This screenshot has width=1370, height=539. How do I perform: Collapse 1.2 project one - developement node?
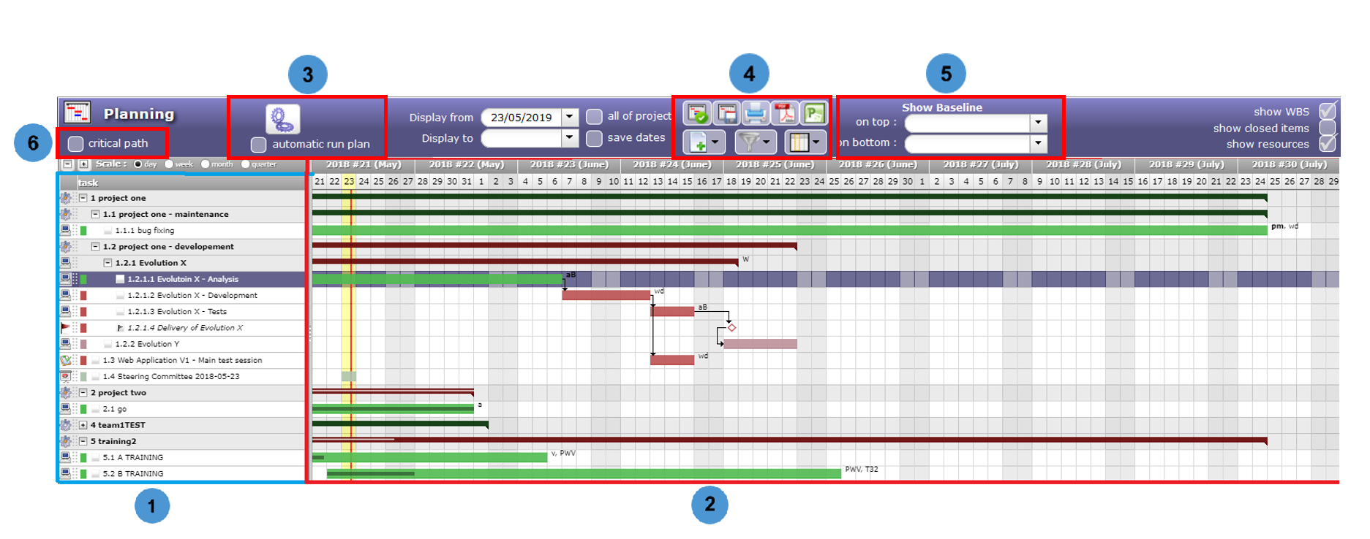[95, 246]
